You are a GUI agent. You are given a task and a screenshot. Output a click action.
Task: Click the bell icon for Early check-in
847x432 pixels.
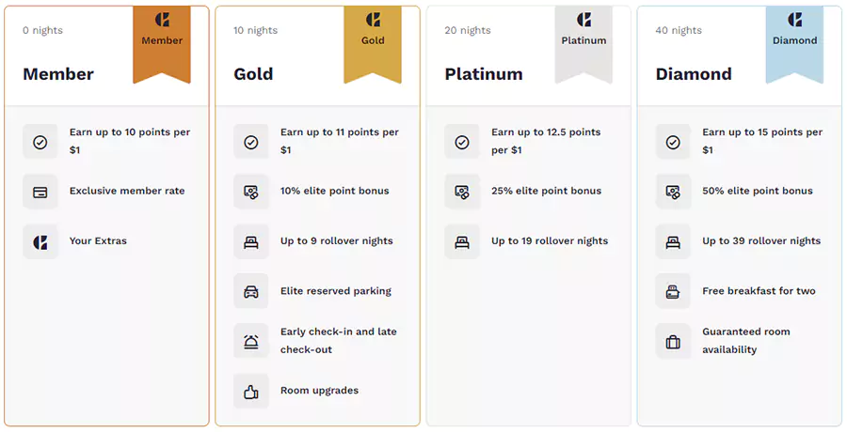point(251,341)
